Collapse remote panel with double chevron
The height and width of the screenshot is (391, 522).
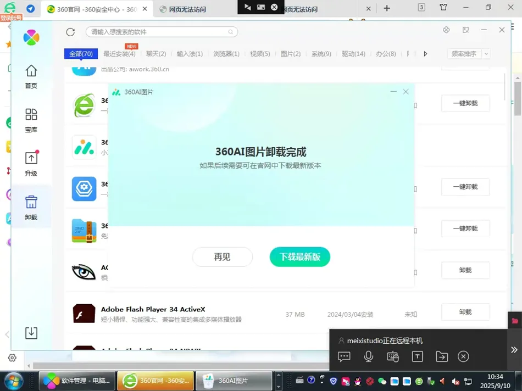(x=514, y=350)
